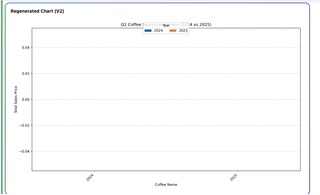This screenshot has width=320, height=195.
Task: Select the 2025 legend label text
Action: pos(183,31)
